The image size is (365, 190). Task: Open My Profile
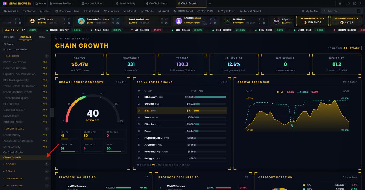[x=309, y=11]
